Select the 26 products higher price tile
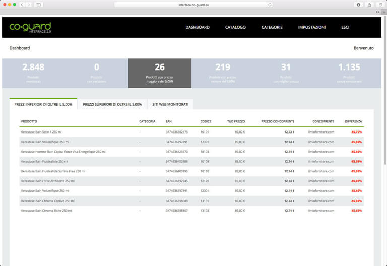 160,73
